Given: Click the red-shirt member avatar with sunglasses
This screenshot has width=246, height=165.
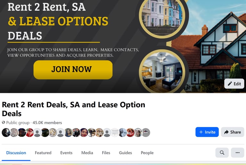Looking at the screenshot, I should [30, 132].
